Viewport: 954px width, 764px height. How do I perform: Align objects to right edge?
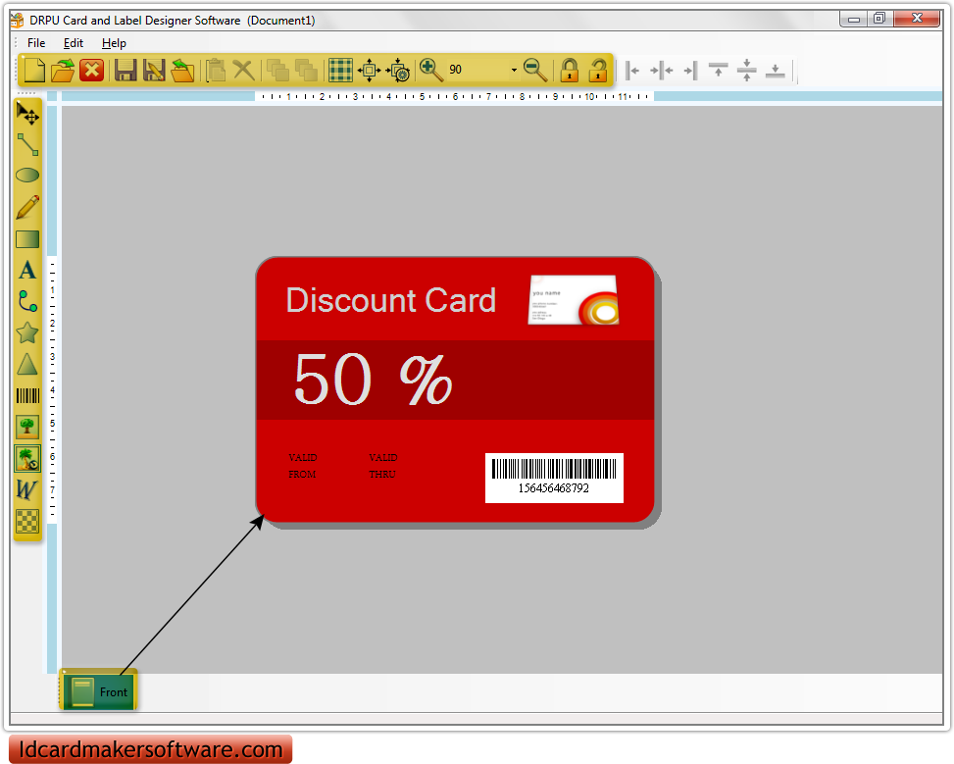[x=690, y=71]
